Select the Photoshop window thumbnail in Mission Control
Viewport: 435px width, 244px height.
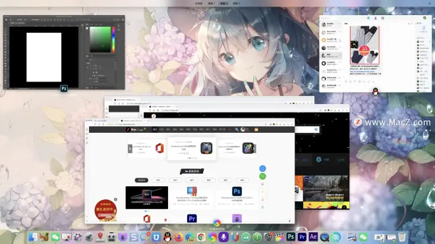tap(64, 53)
